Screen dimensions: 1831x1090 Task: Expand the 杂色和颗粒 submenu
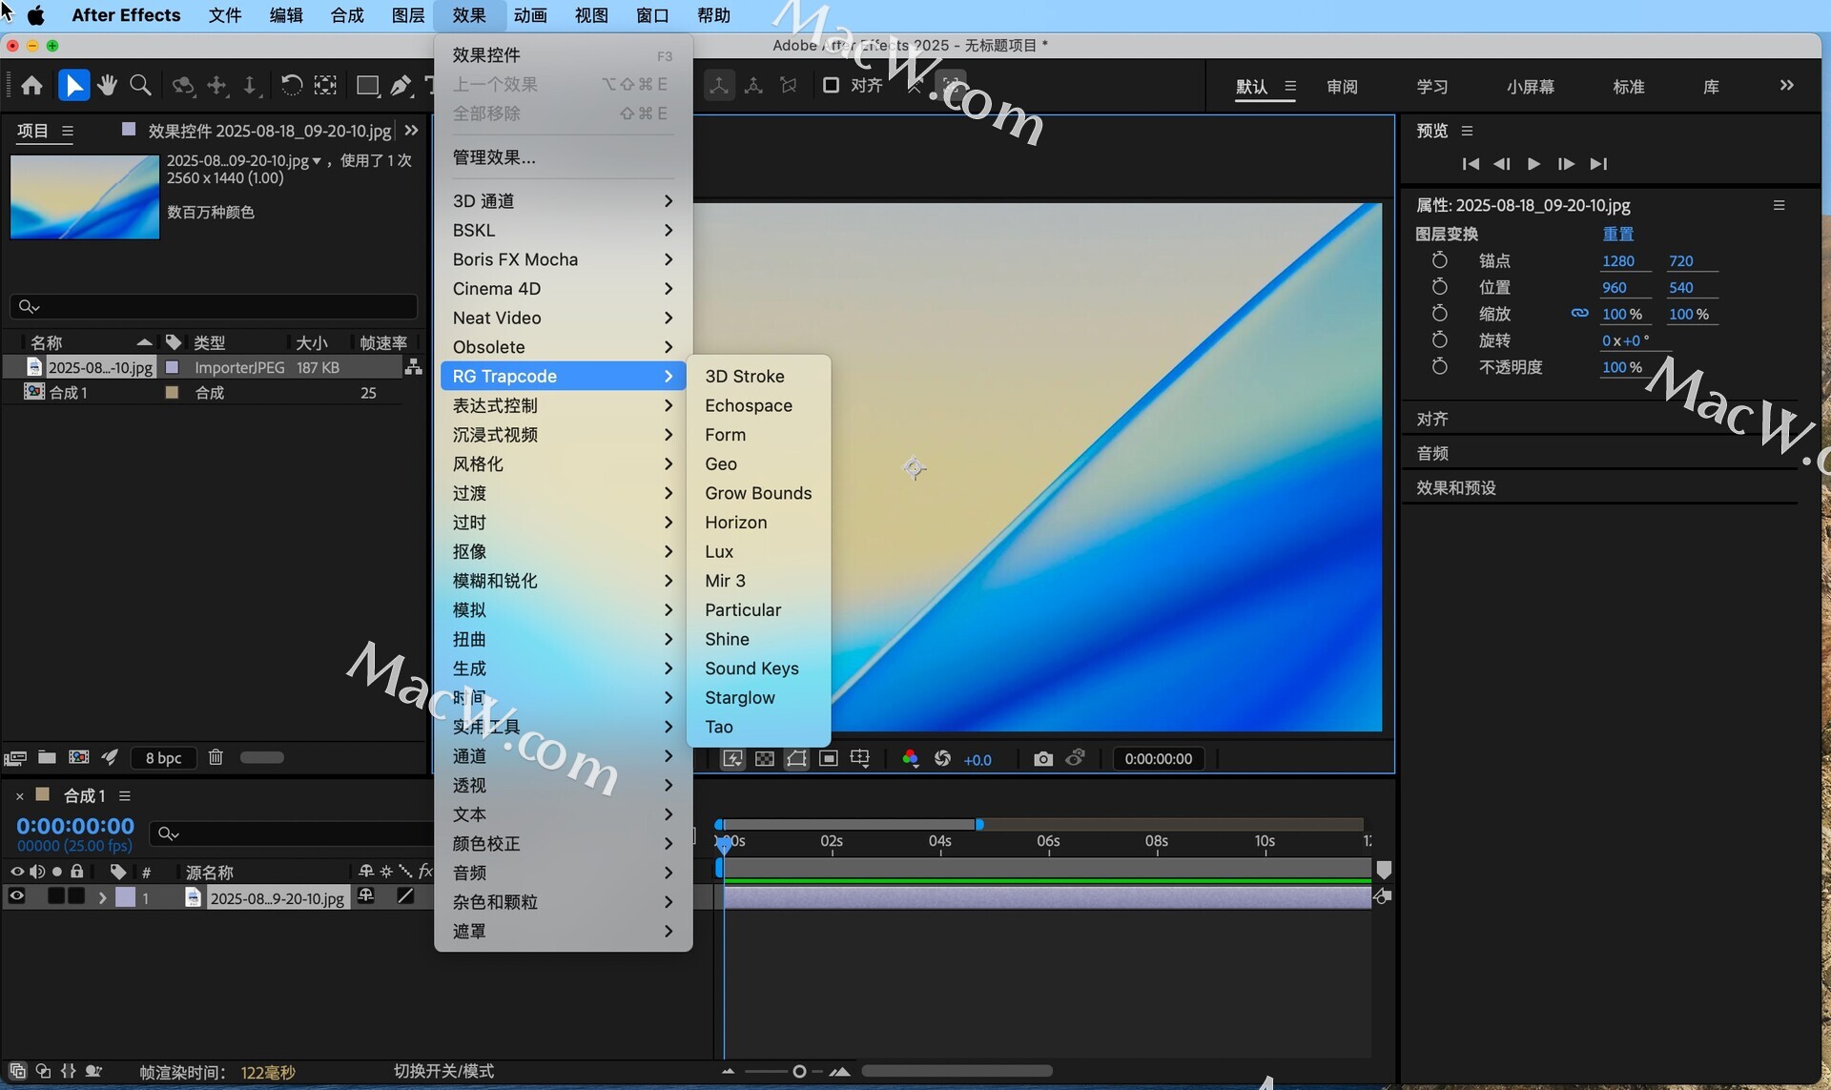(563, 902)
